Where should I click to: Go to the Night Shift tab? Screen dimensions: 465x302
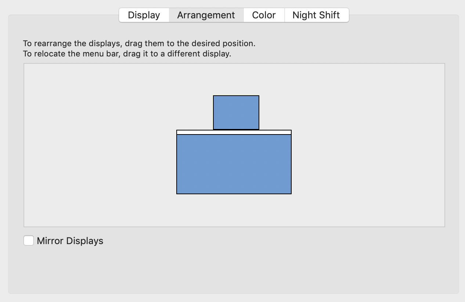(x=316, y=15)
